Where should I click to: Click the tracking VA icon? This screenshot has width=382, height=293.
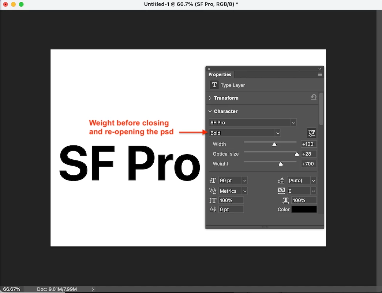coord(281,191)
